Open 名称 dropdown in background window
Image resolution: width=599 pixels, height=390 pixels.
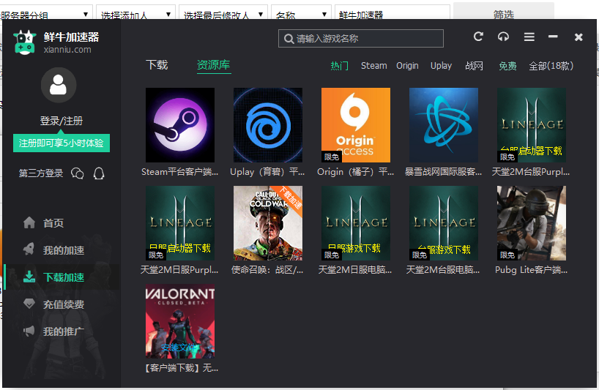coord(302,14)
